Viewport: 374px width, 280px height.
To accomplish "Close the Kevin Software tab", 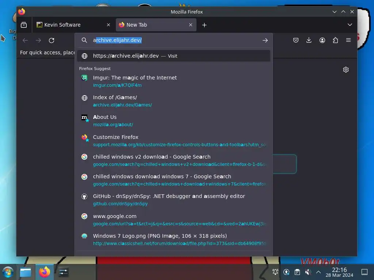I will tap(108, 25).
